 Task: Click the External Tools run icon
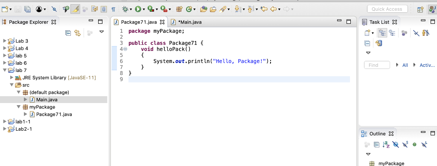(163, 9)
